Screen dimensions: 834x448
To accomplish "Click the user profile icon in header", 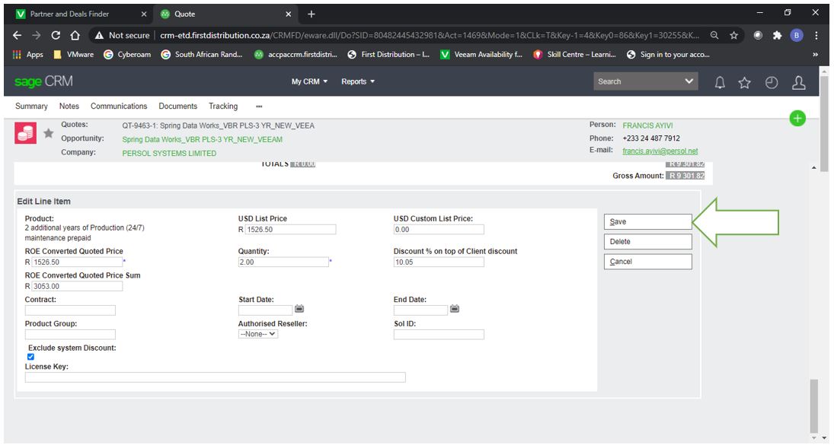I will (x=798, y=82).
